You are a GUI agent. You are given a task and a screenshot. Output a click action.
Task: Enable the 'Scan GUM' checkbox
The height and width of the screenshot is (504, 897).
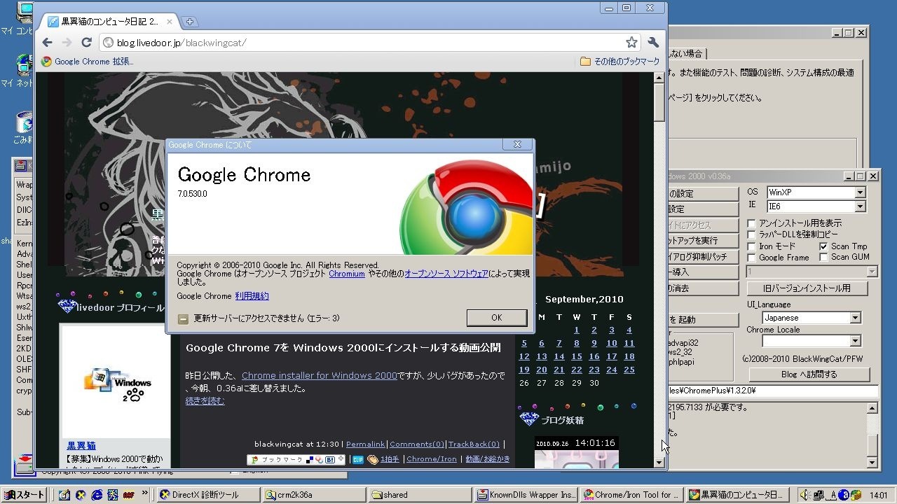pos(823,258)
